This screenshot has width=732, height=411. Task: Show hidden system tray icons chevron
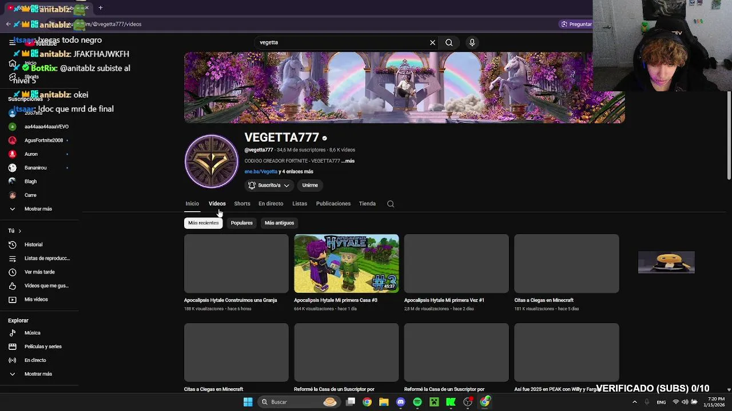point(635,402)
